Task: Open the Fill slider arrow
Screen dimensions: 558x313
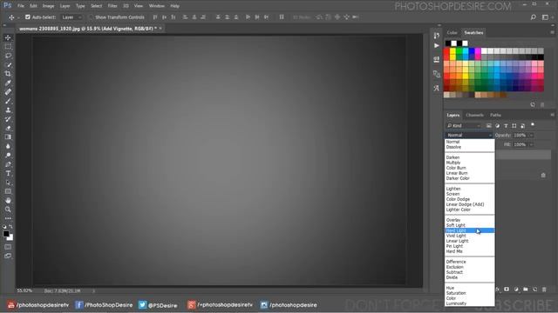Action: (x=531, y=144)
